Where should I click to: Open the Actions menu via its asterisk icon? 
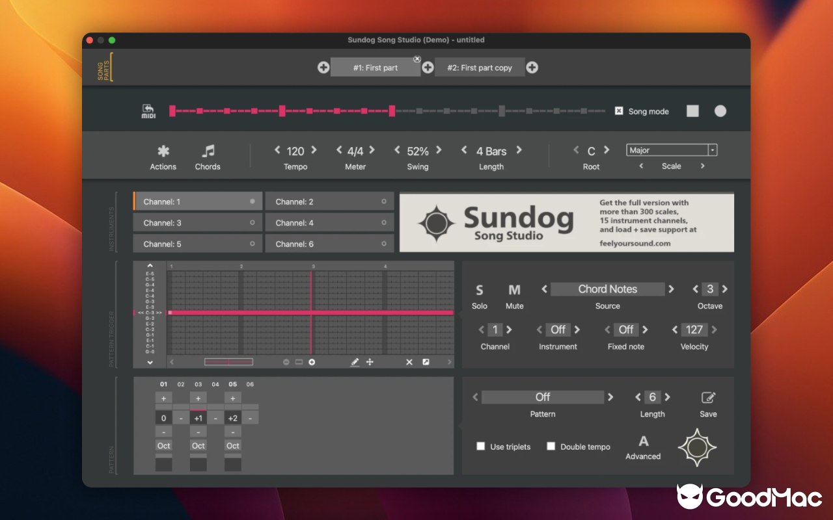(162, 151)
